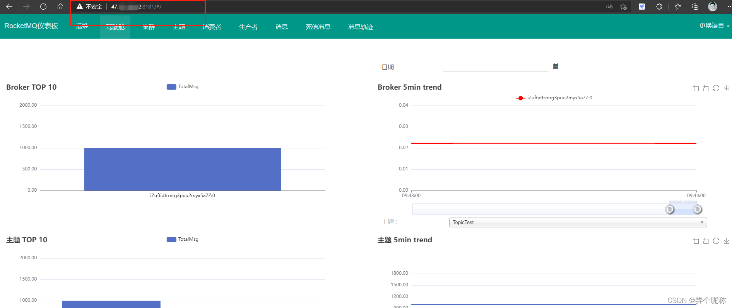Open the 消息 tab
Viewport: 732px width, 308px height.
[282, 27]
